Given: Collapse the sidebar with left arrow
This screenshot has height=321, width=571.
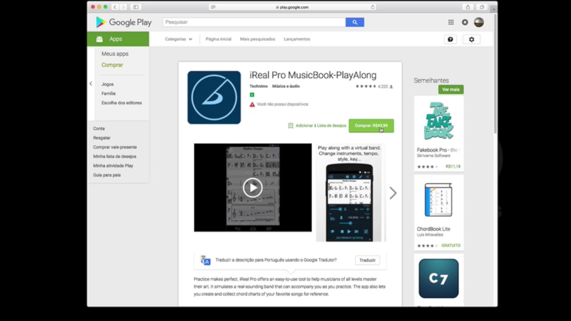Looking at the screenshot, I should [91, 84].
